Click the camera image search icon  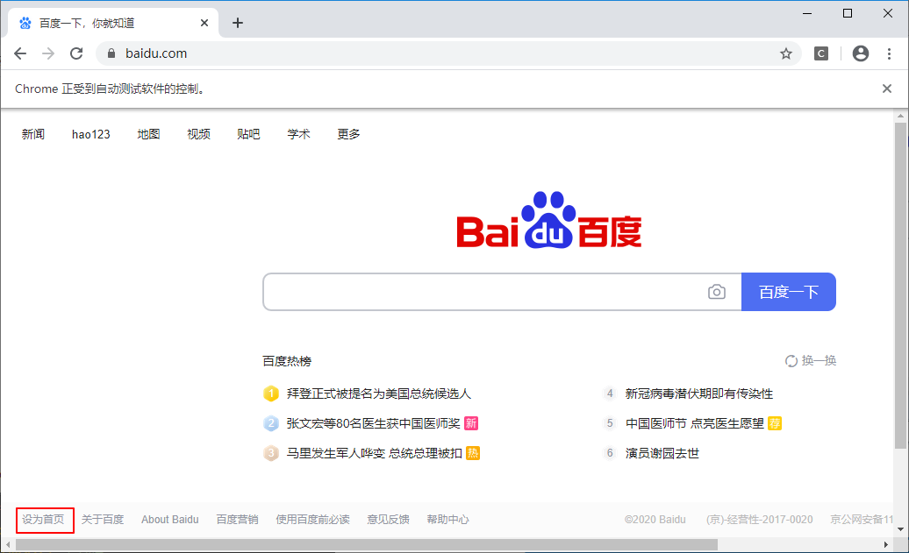click(717, 292)
